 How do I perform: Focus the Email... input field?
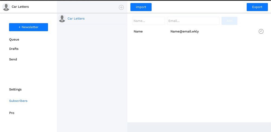(x=193, y=21)
